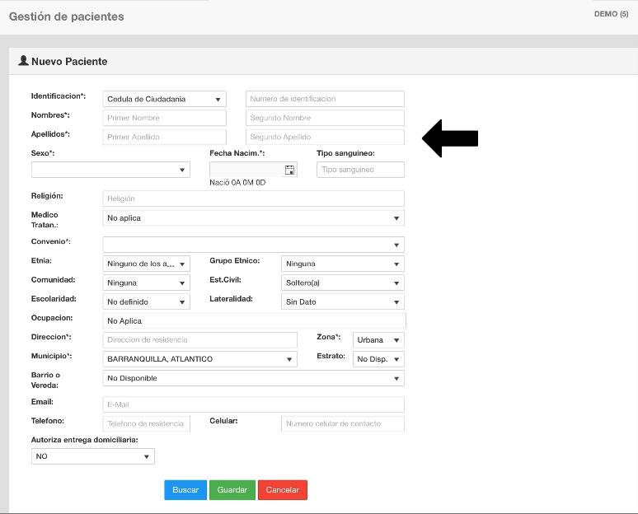Select the Est.Civil dropdown showing Soltero(a)
Screen dimensions: 638x514
pyautogui.click(x=342, y=283)
